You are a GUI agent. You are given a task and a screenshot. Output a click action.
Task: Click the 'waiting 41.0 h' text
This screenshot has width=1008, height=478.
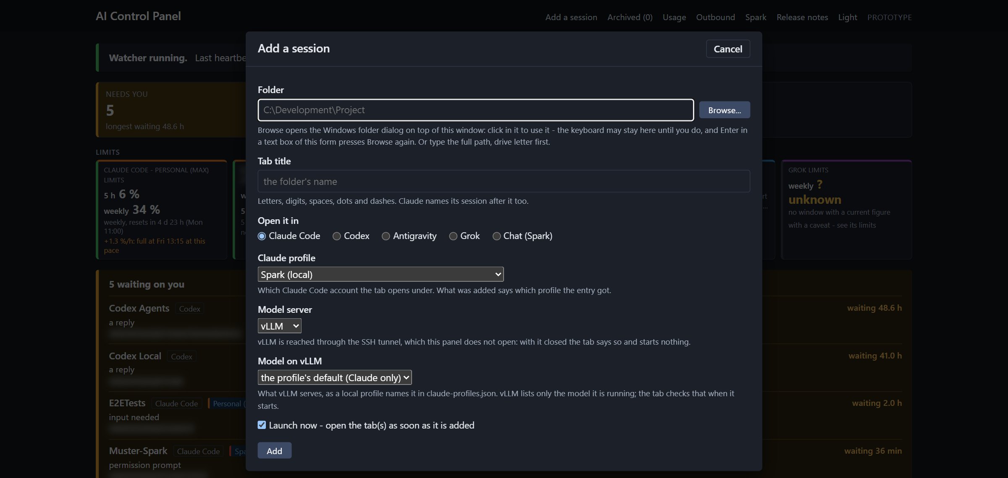875,356
